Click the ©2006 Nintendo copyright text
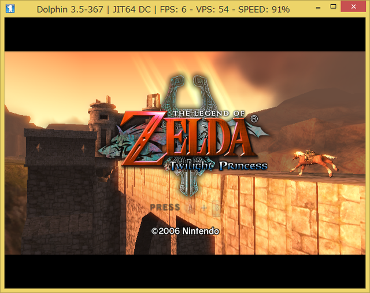This screenshot has height=293, width=370. tap(185, 231)
